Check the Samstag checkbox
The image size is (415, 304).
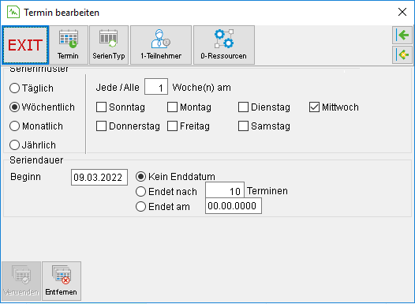coord(243,126)
